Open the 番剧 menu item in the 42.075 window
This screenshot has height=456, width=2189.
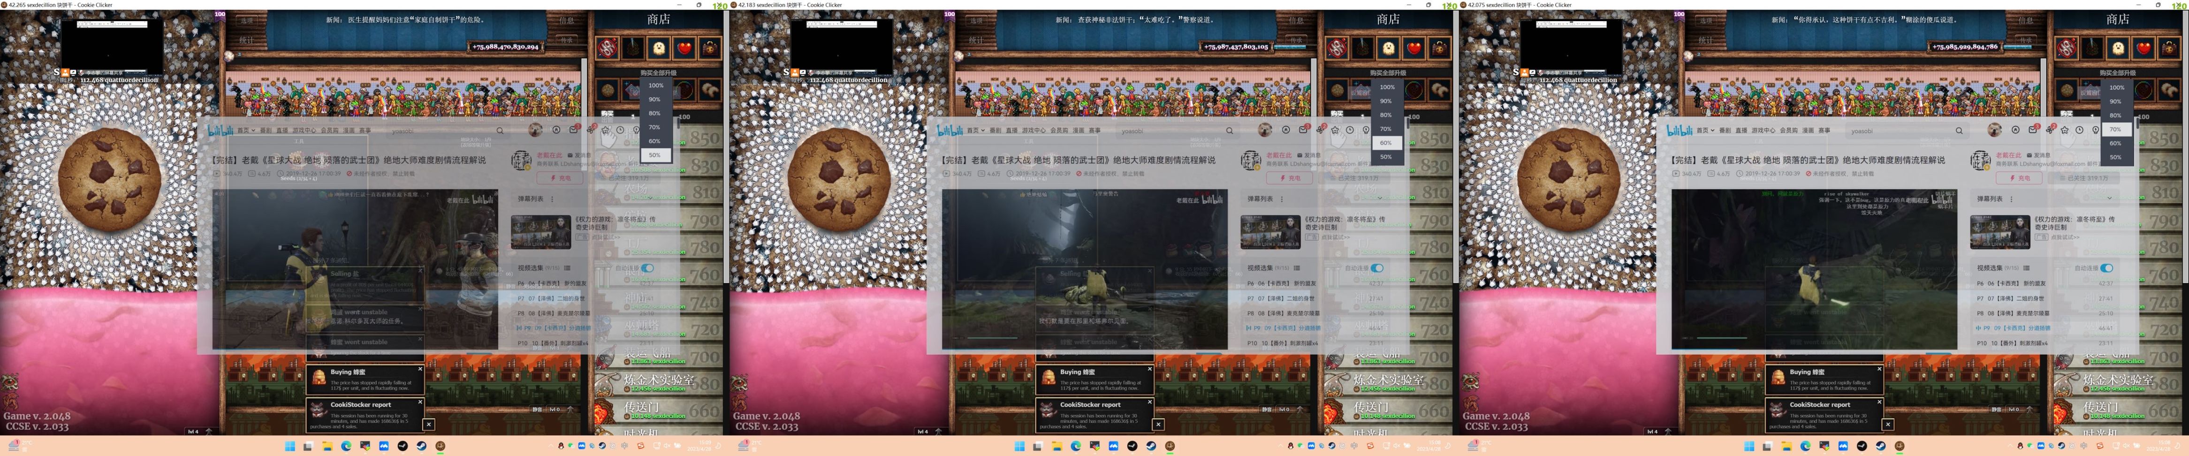pyautogui.click(x=1725, y=131)
